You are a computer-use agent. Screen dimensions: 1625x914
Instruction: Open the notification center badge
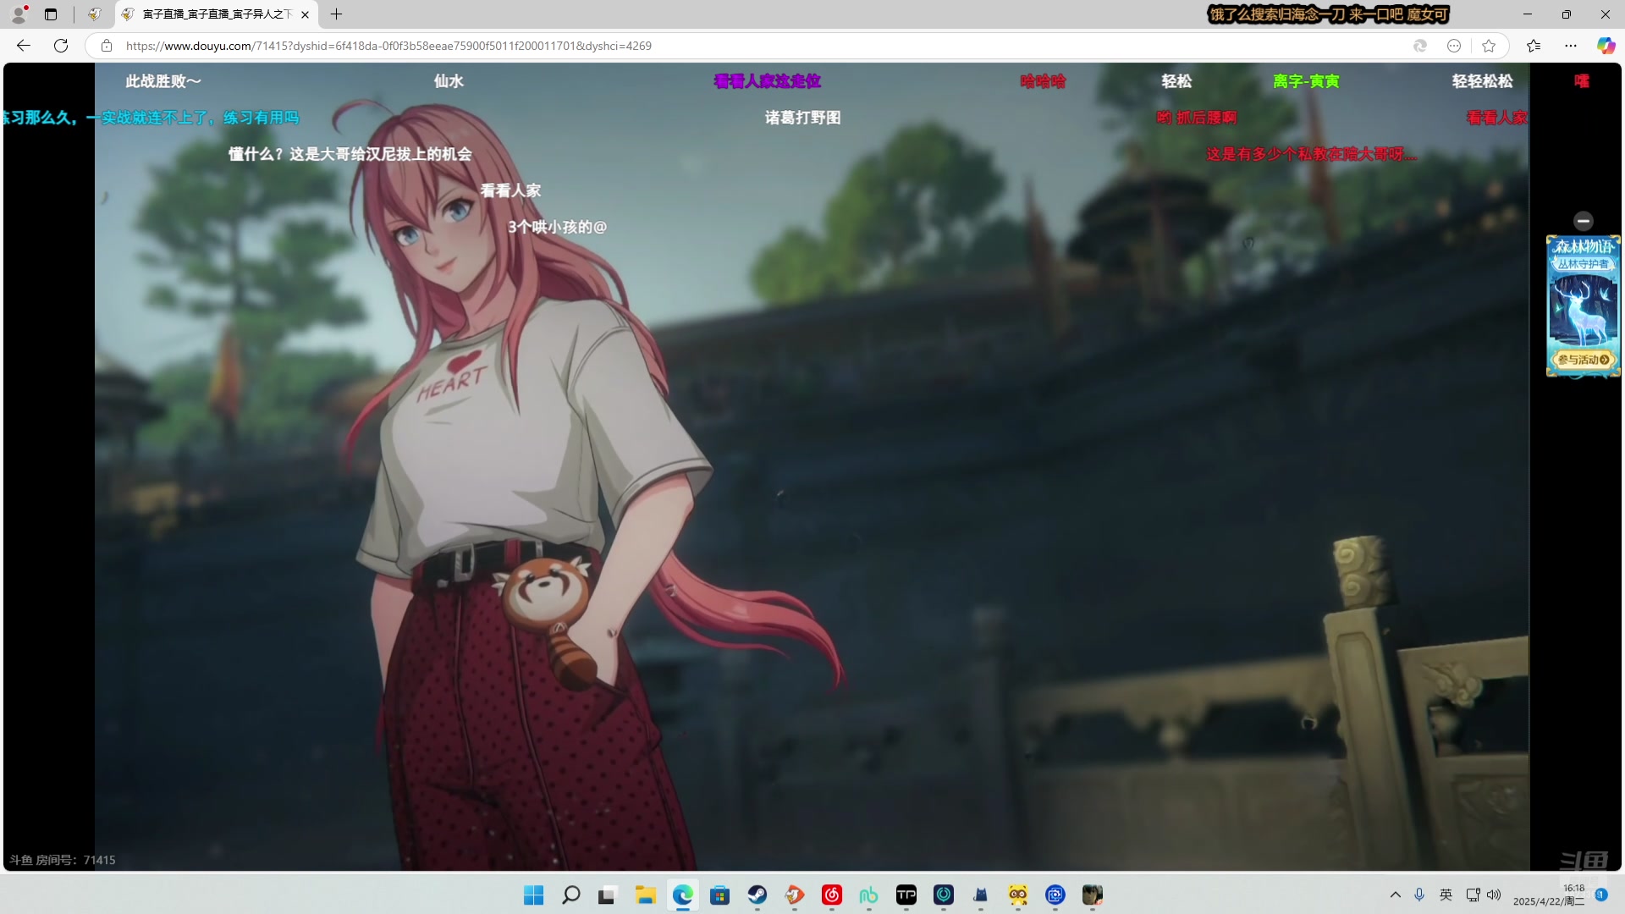tap(1601, 895)
